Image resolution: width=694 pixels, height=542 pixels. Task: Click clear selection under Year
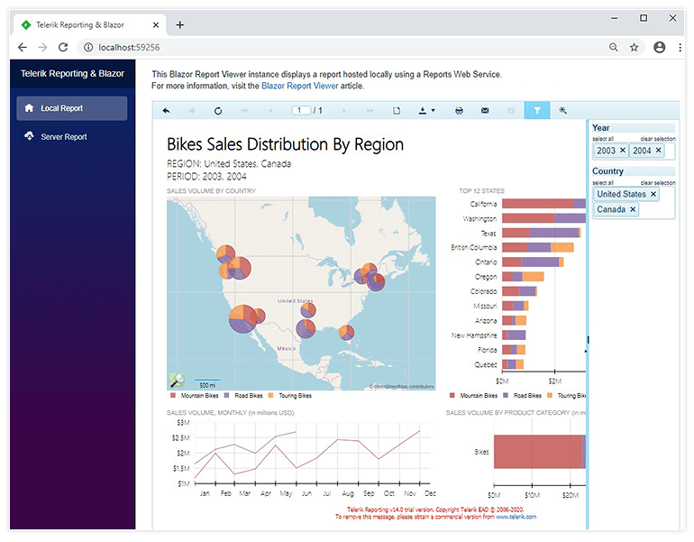pos(658,139)
